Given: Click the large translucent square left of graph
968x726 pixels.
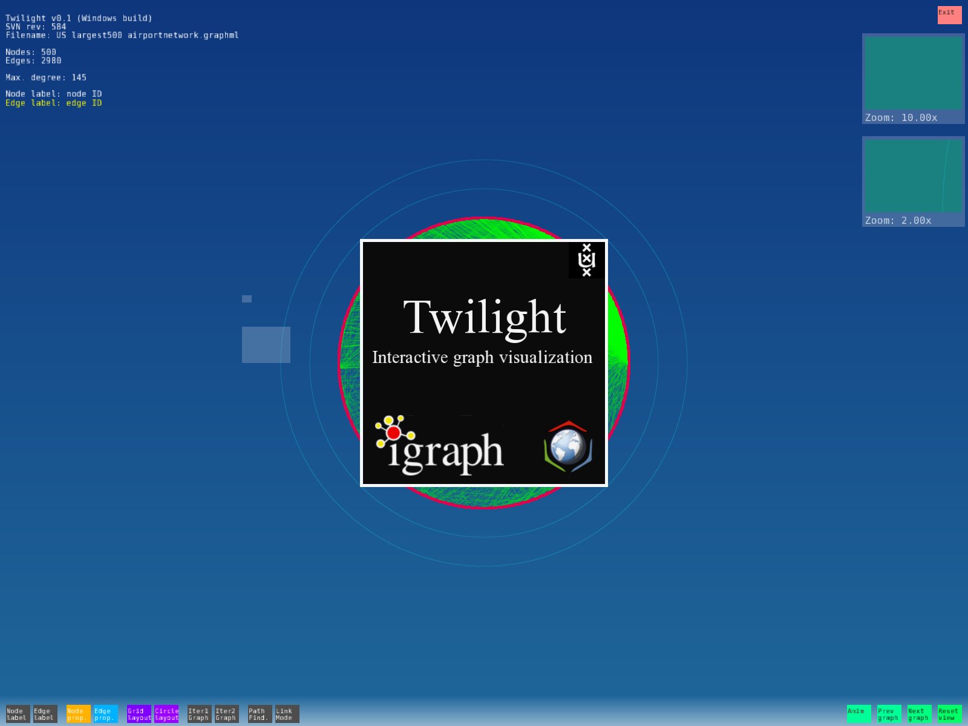Looking at the screenshot, I should (266, 345).
